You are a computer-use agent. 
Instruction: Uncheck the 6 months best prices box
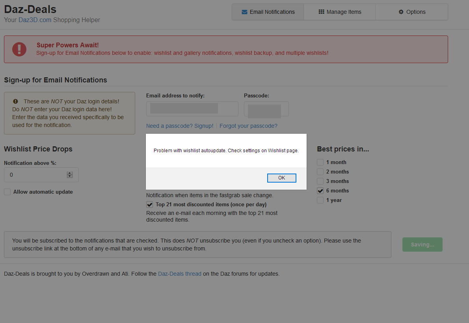click(320, 191)
